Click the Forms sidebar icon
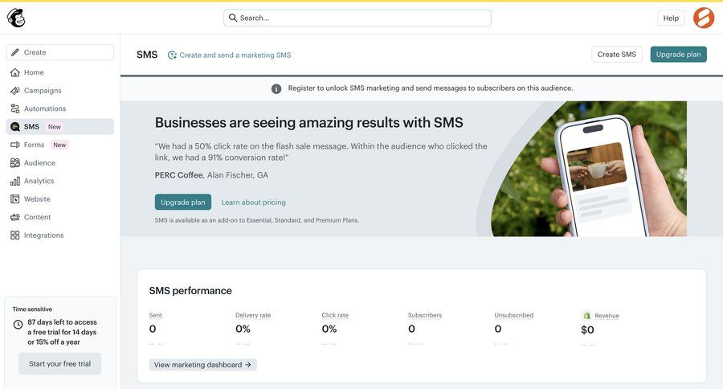Screen dimensions: 723x389 [15, 145]
